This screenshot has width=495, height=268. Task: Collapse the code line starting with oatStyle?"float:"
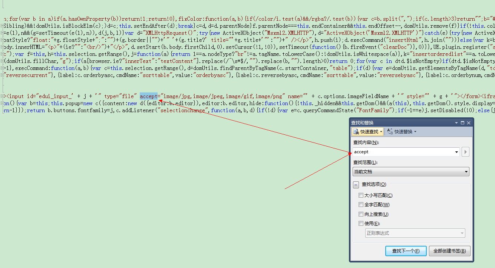tap(2, 40)
